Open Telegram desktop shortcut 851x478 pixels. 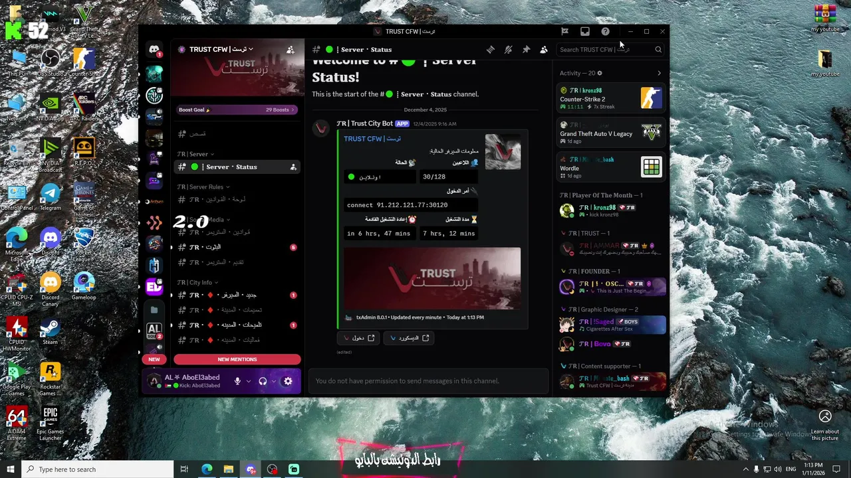(50, 197)
